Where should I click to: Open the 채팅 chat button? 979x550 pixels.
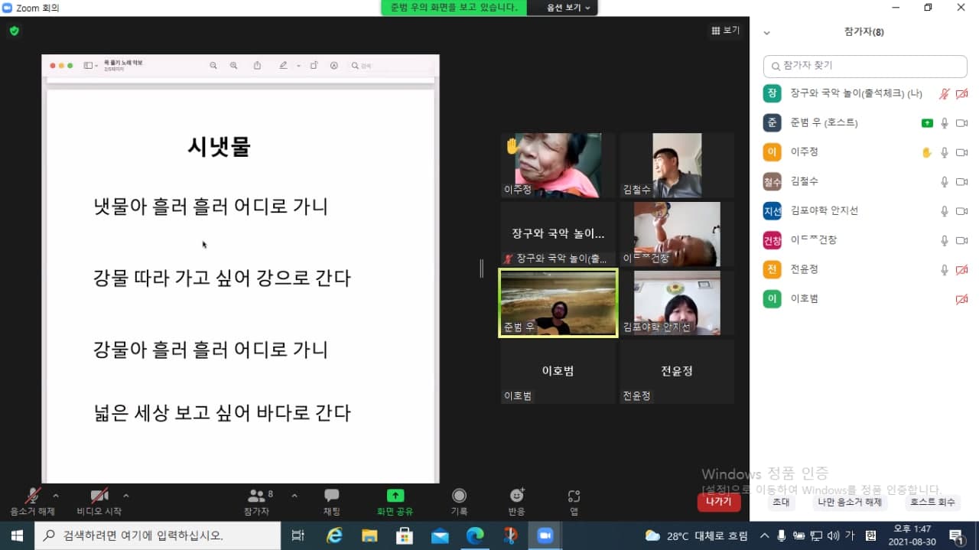tap(331, 502)
